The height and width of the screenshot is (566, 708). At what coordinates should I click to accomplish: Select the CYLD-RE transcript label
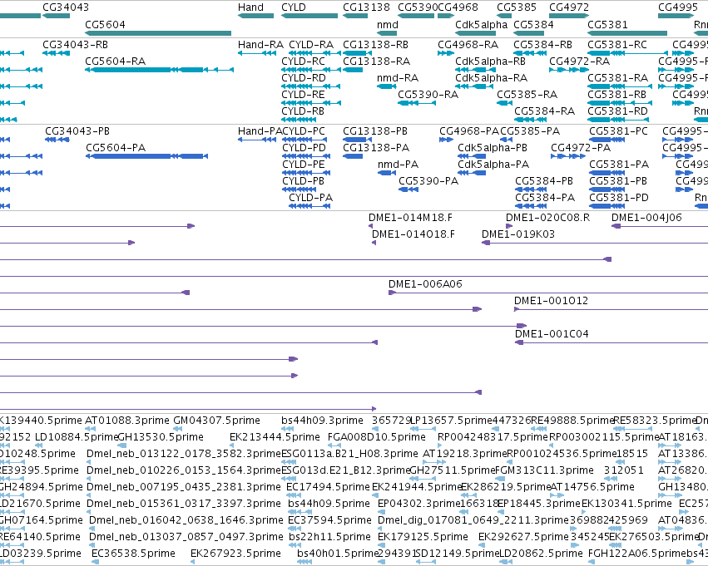pyautogui.click(x=303, y=95)
